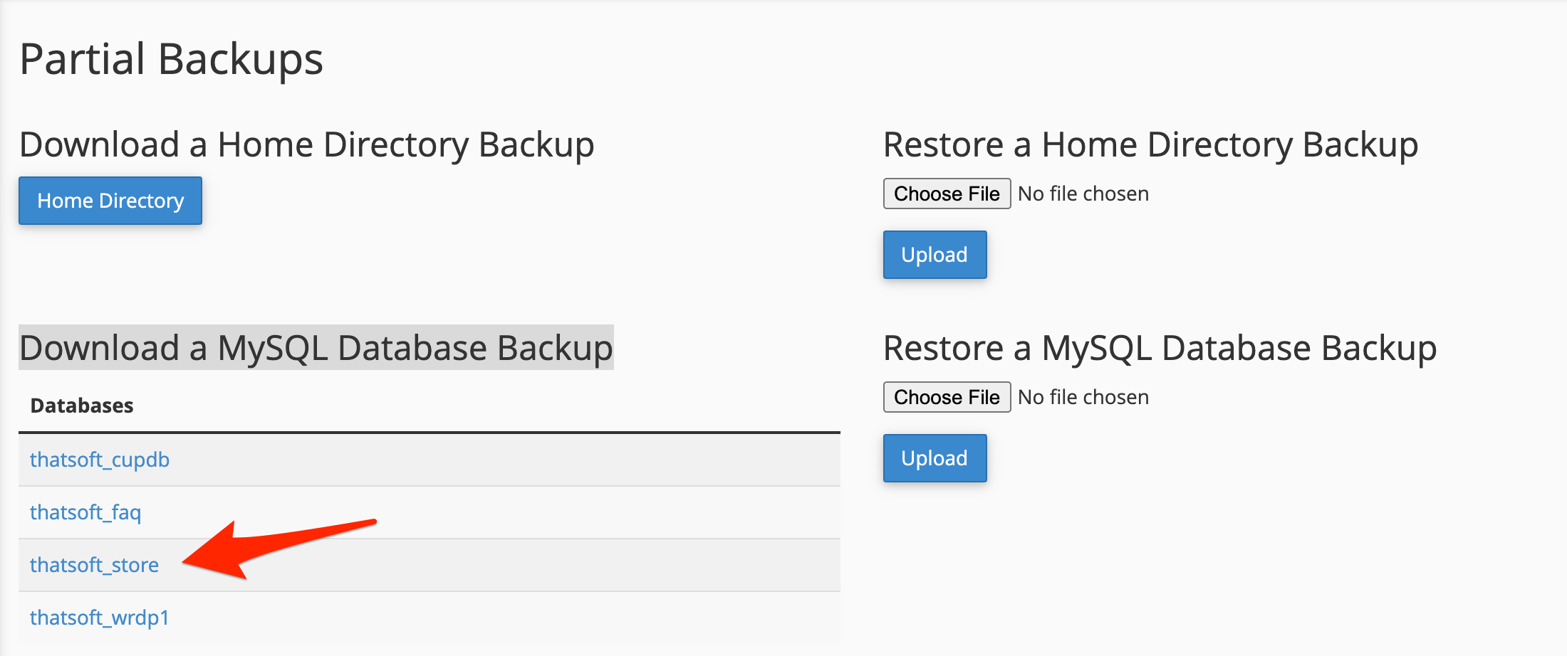Choose a file for Home Directory restore
Image resolution: width=1567 pixels, height=656 pixels.
(x=947, y=194)
